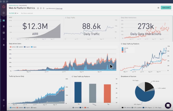173x111 pixels.
Task: Toggle iOS in Daily Traffic by Platform legend
Action: coord(124,50)
